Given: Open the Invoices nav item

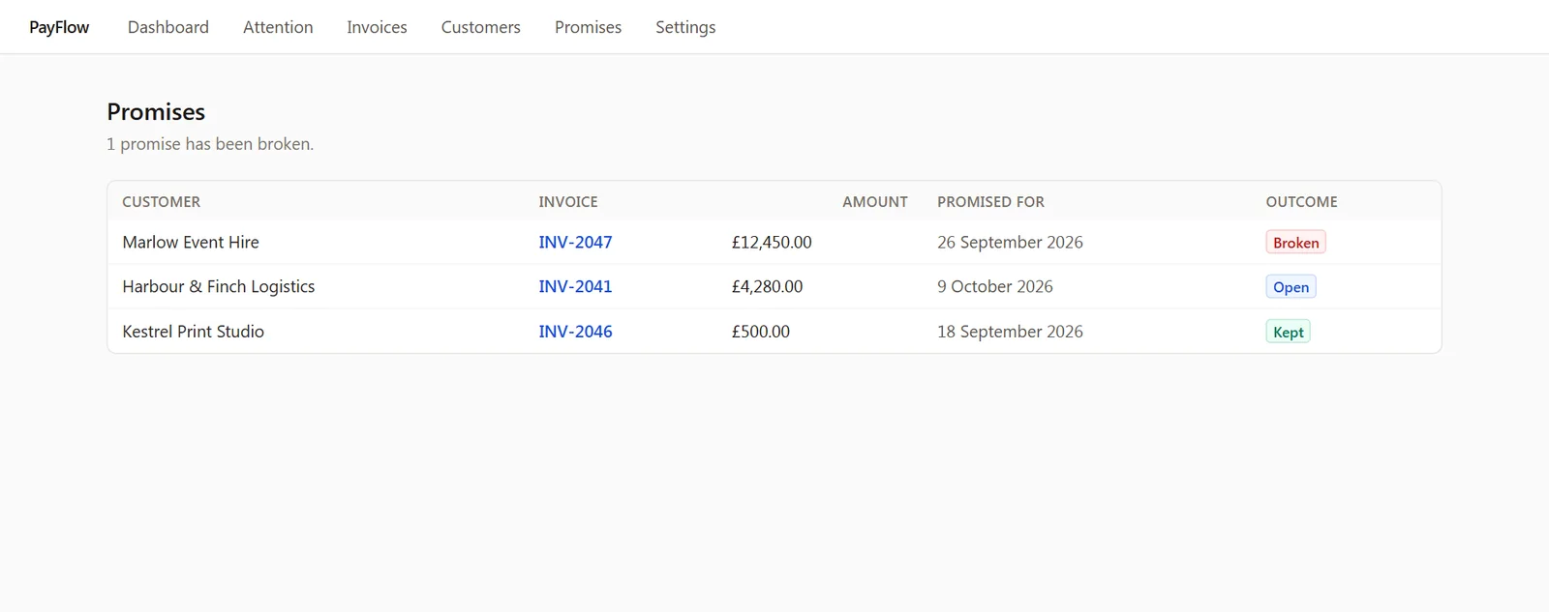Looking at the screenshot, I should (377, 27).
